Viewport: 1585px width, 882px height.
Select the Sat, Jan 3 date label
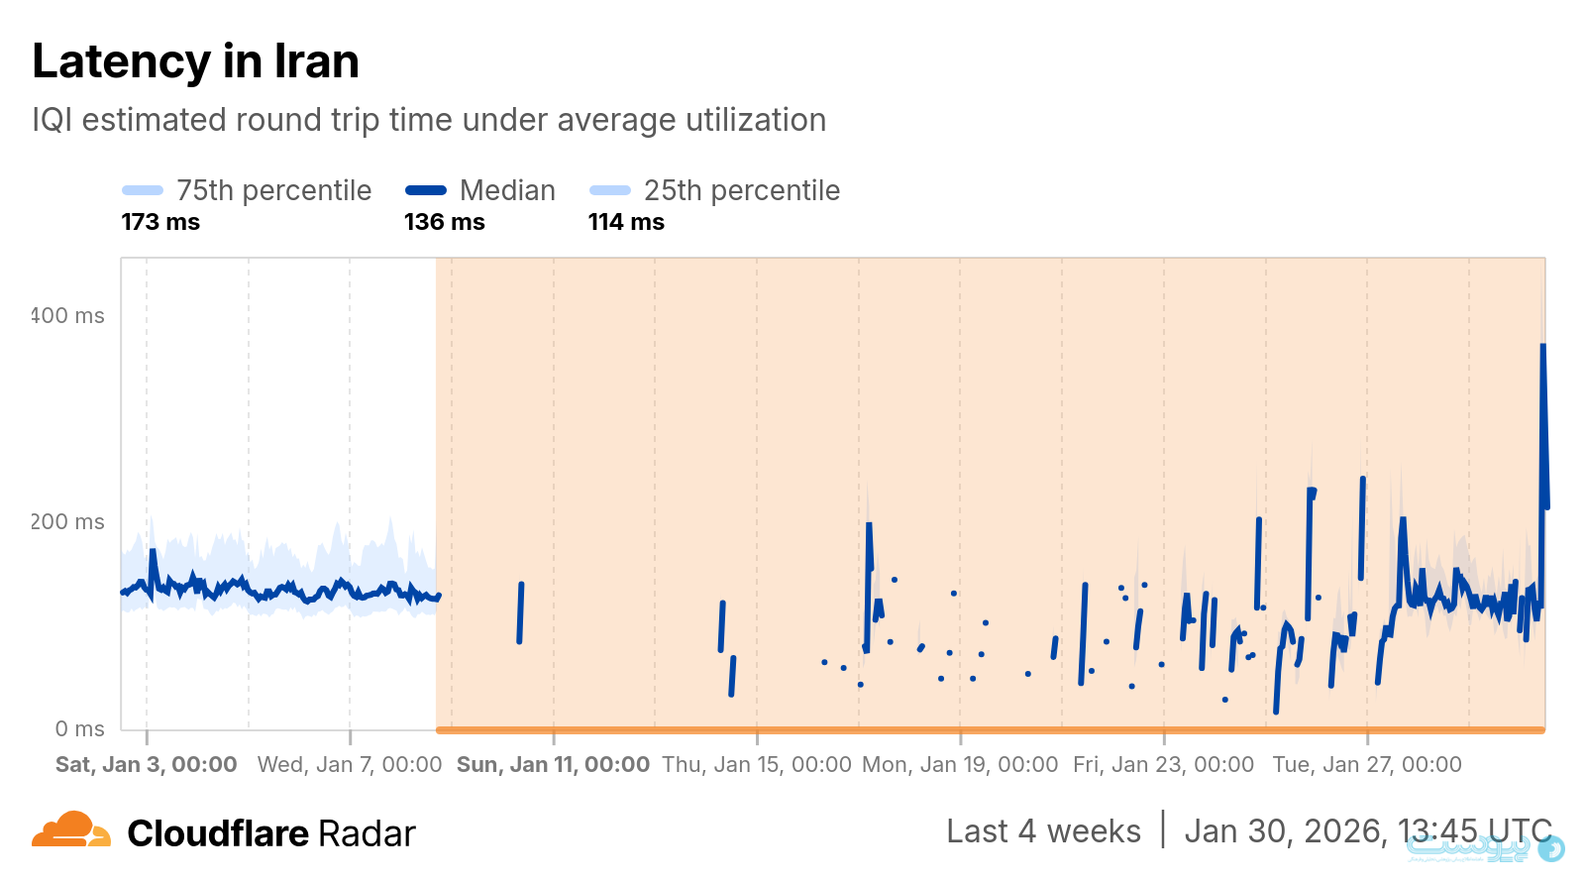click(x=147, y=764)
